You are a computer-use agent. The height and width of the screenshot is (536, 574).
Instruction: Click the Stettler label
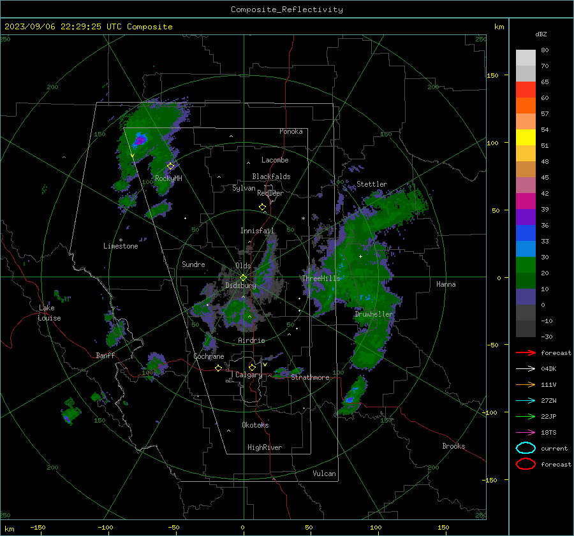pyautogui.click(x=372, y=184)
